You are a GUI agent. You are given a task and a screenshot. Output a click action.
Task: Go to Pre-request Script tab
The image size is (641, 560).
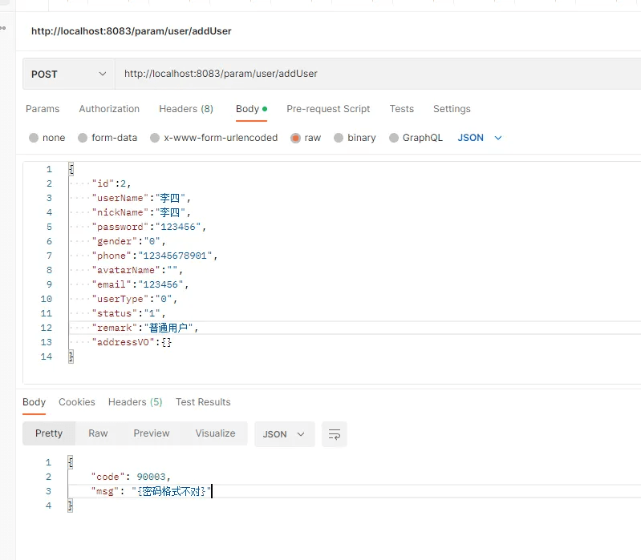(x=328, y=109)
